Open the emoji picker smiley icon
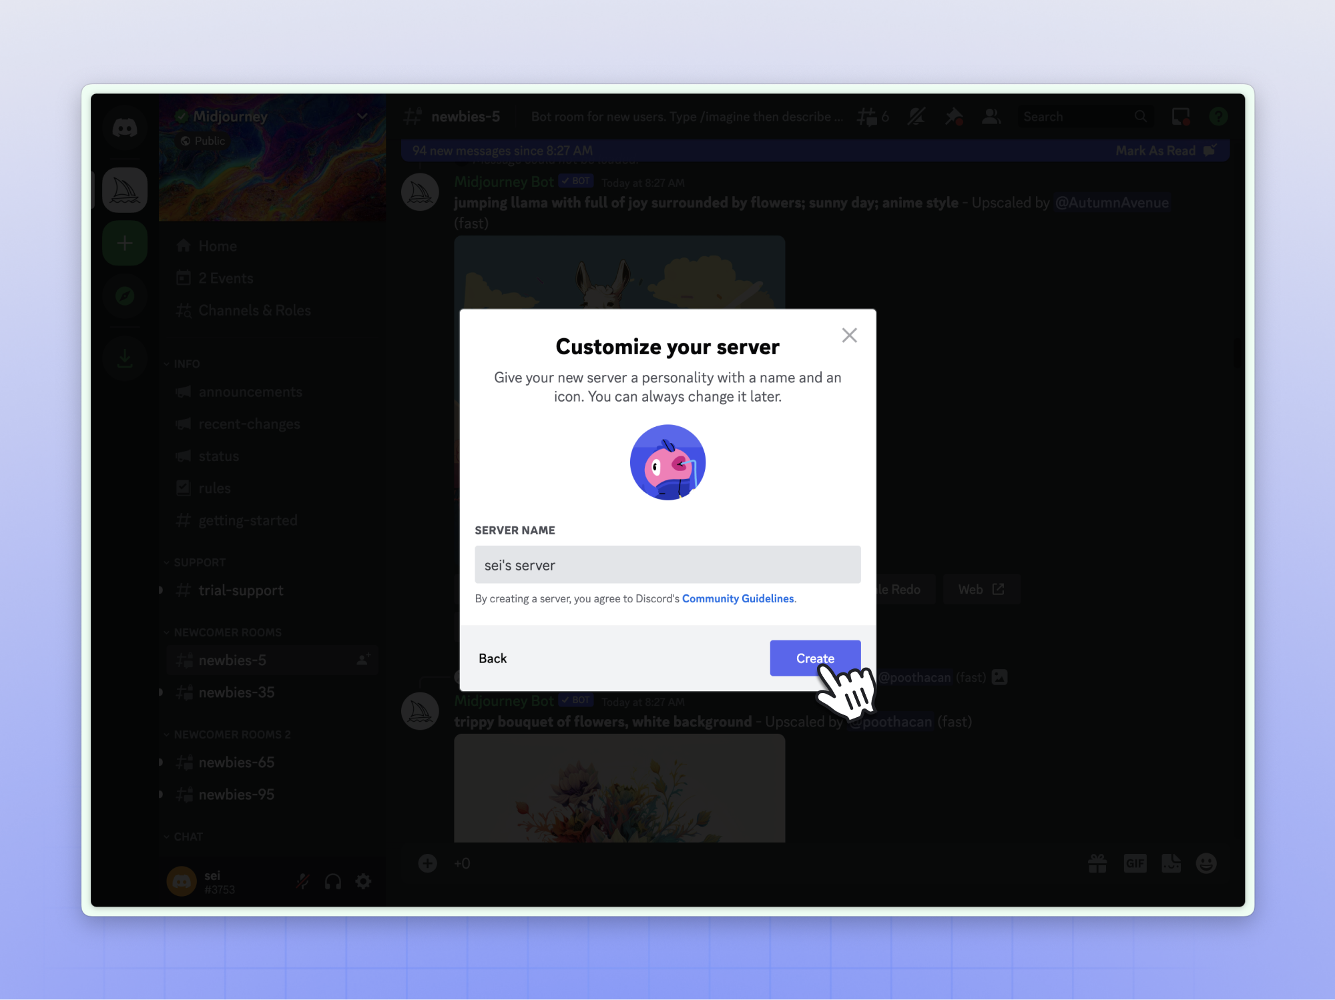Image resolution: width=1335 pixels, height=1000 pixels. pos(1206,863)
